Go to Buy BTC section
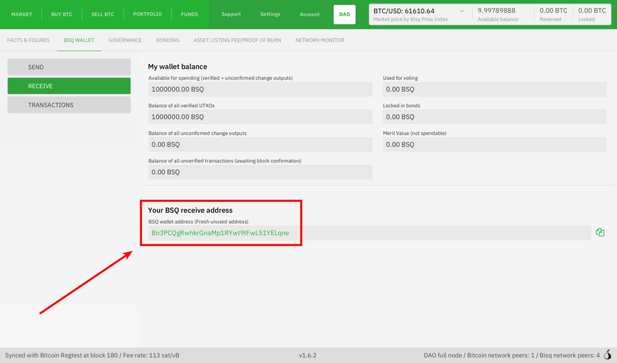617x363 pixels. pos(62,14)
